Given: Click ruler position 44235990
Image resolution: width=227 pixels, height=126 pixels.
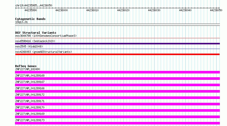Looking at the screenshot, I should (31, 10).
